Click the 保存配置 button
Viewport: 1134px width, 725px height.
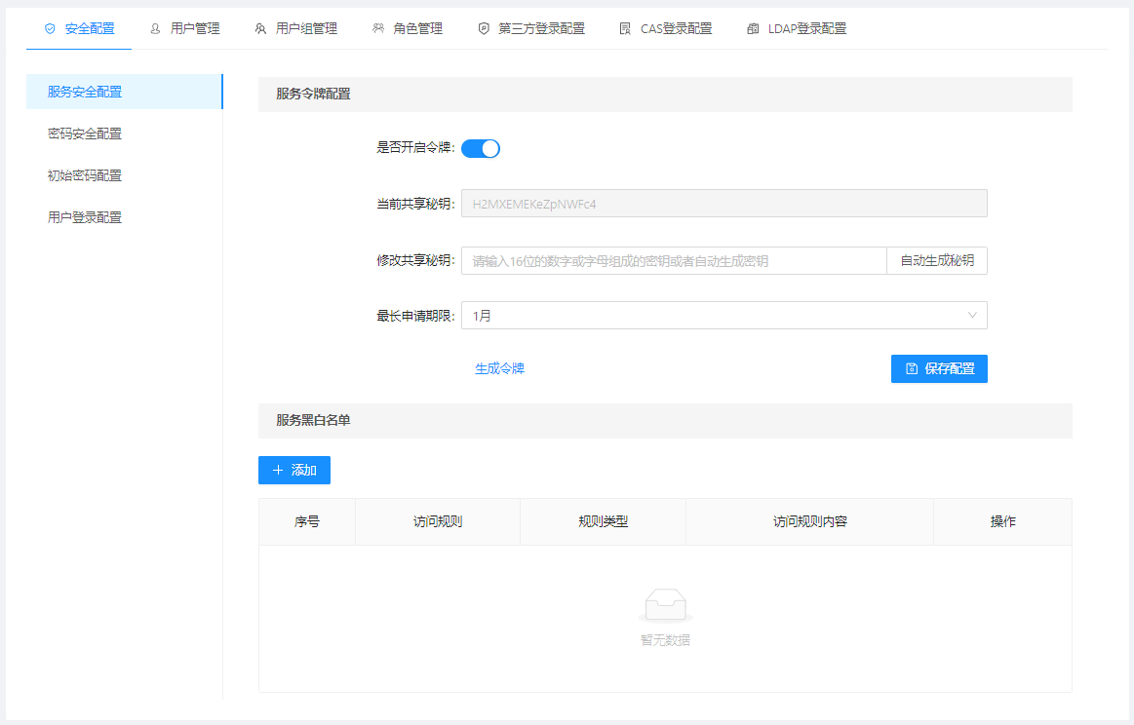coord(939,368)
